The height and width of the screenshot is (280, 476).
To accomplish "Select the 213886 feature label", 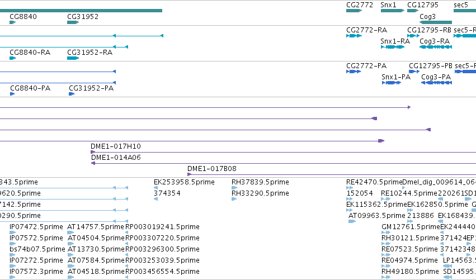I will click(x=421, y=216).
